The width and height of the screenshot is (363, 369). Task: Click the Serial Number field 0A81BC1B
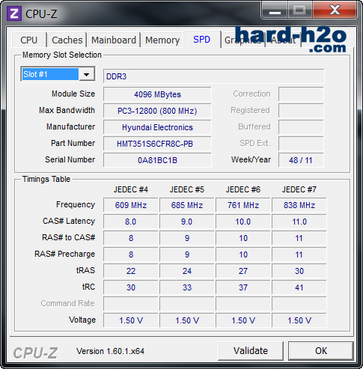tap(157, 160)
